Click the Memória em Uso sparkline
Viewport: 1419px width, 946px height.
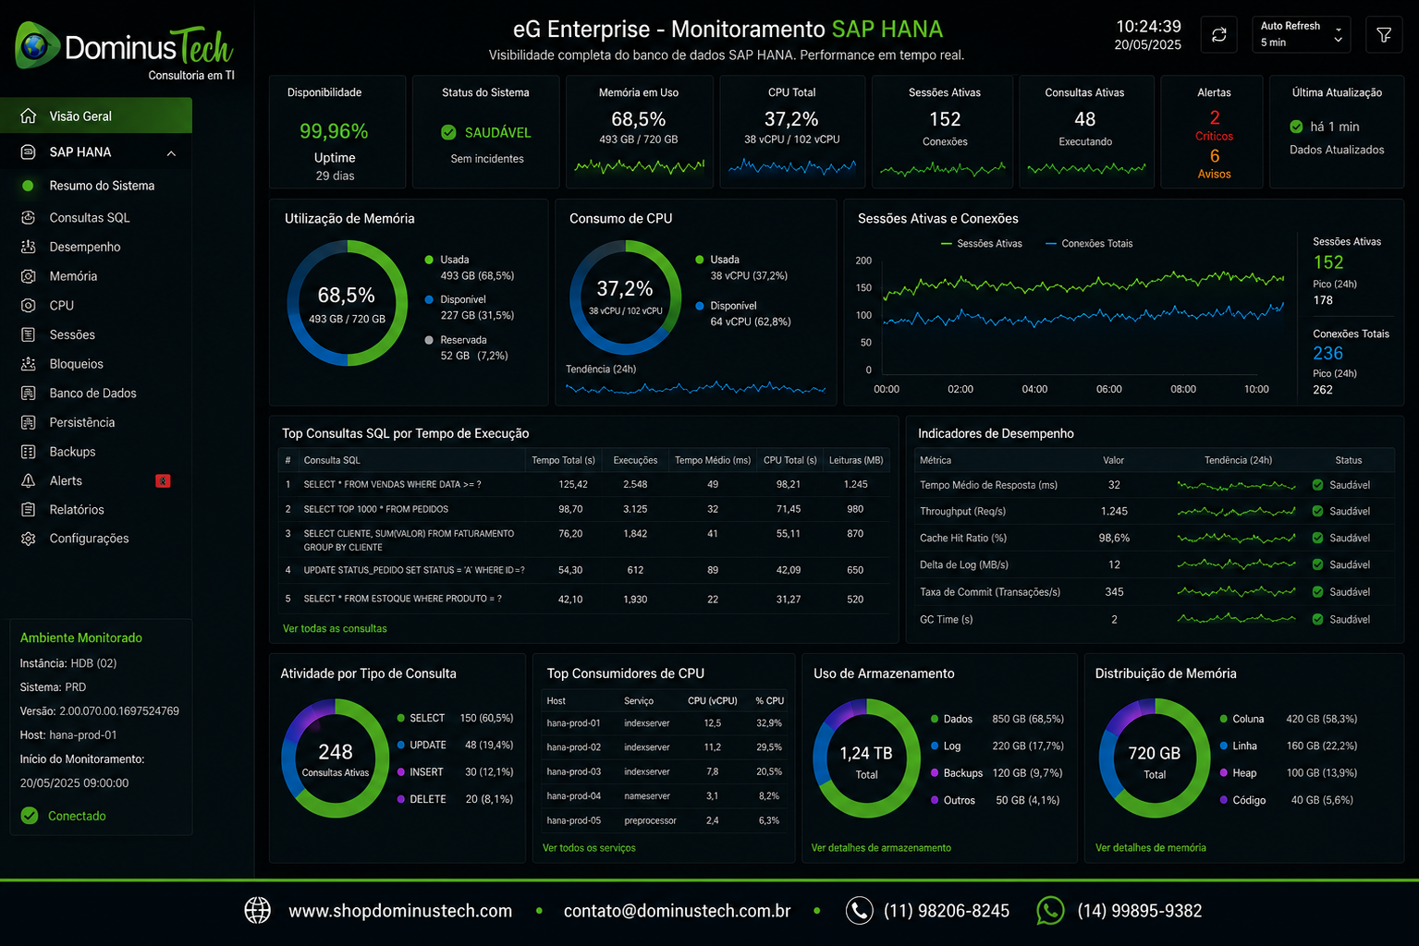[x=639, y=167]
